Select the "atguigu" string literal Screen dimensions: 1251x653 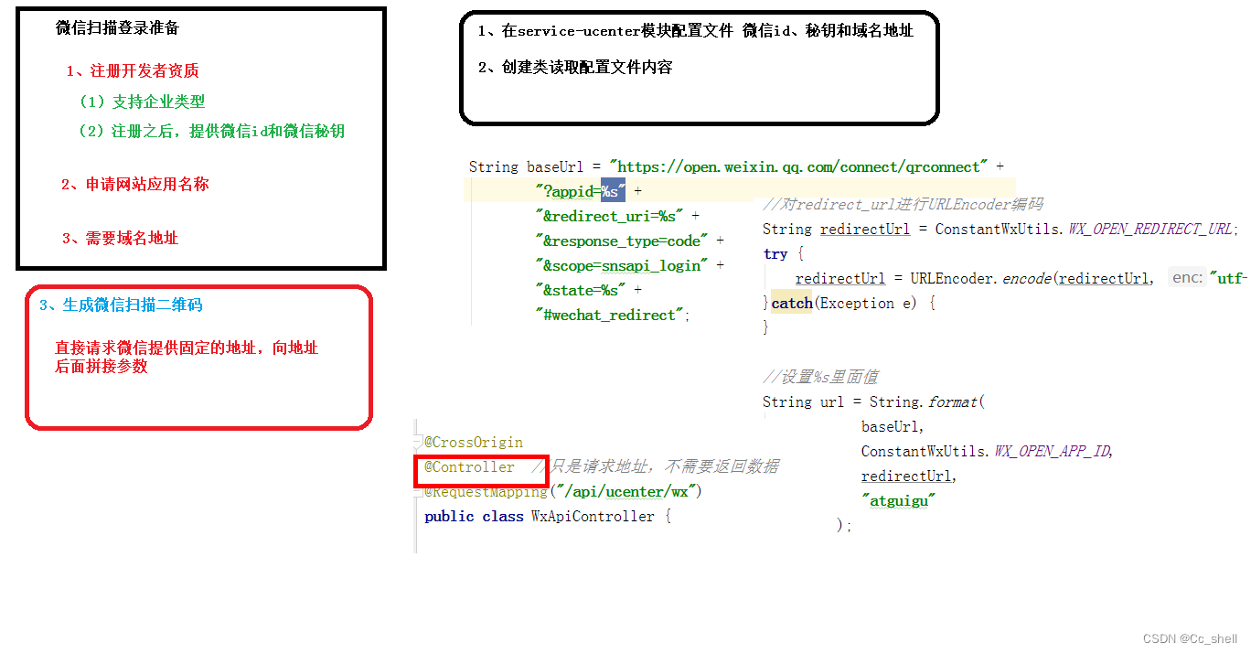tap(899, 500)
